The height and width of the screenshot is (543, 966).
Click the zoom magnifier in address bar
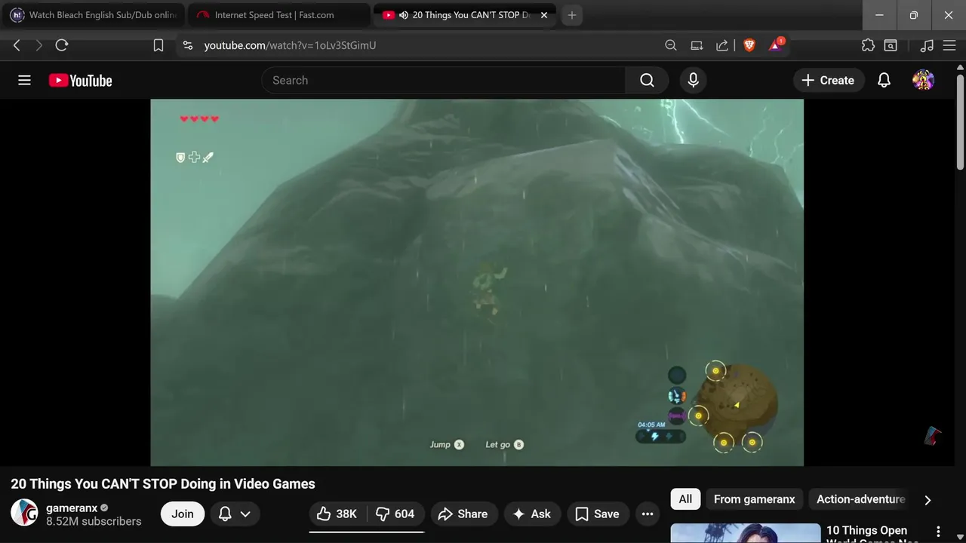coord(671,45)
